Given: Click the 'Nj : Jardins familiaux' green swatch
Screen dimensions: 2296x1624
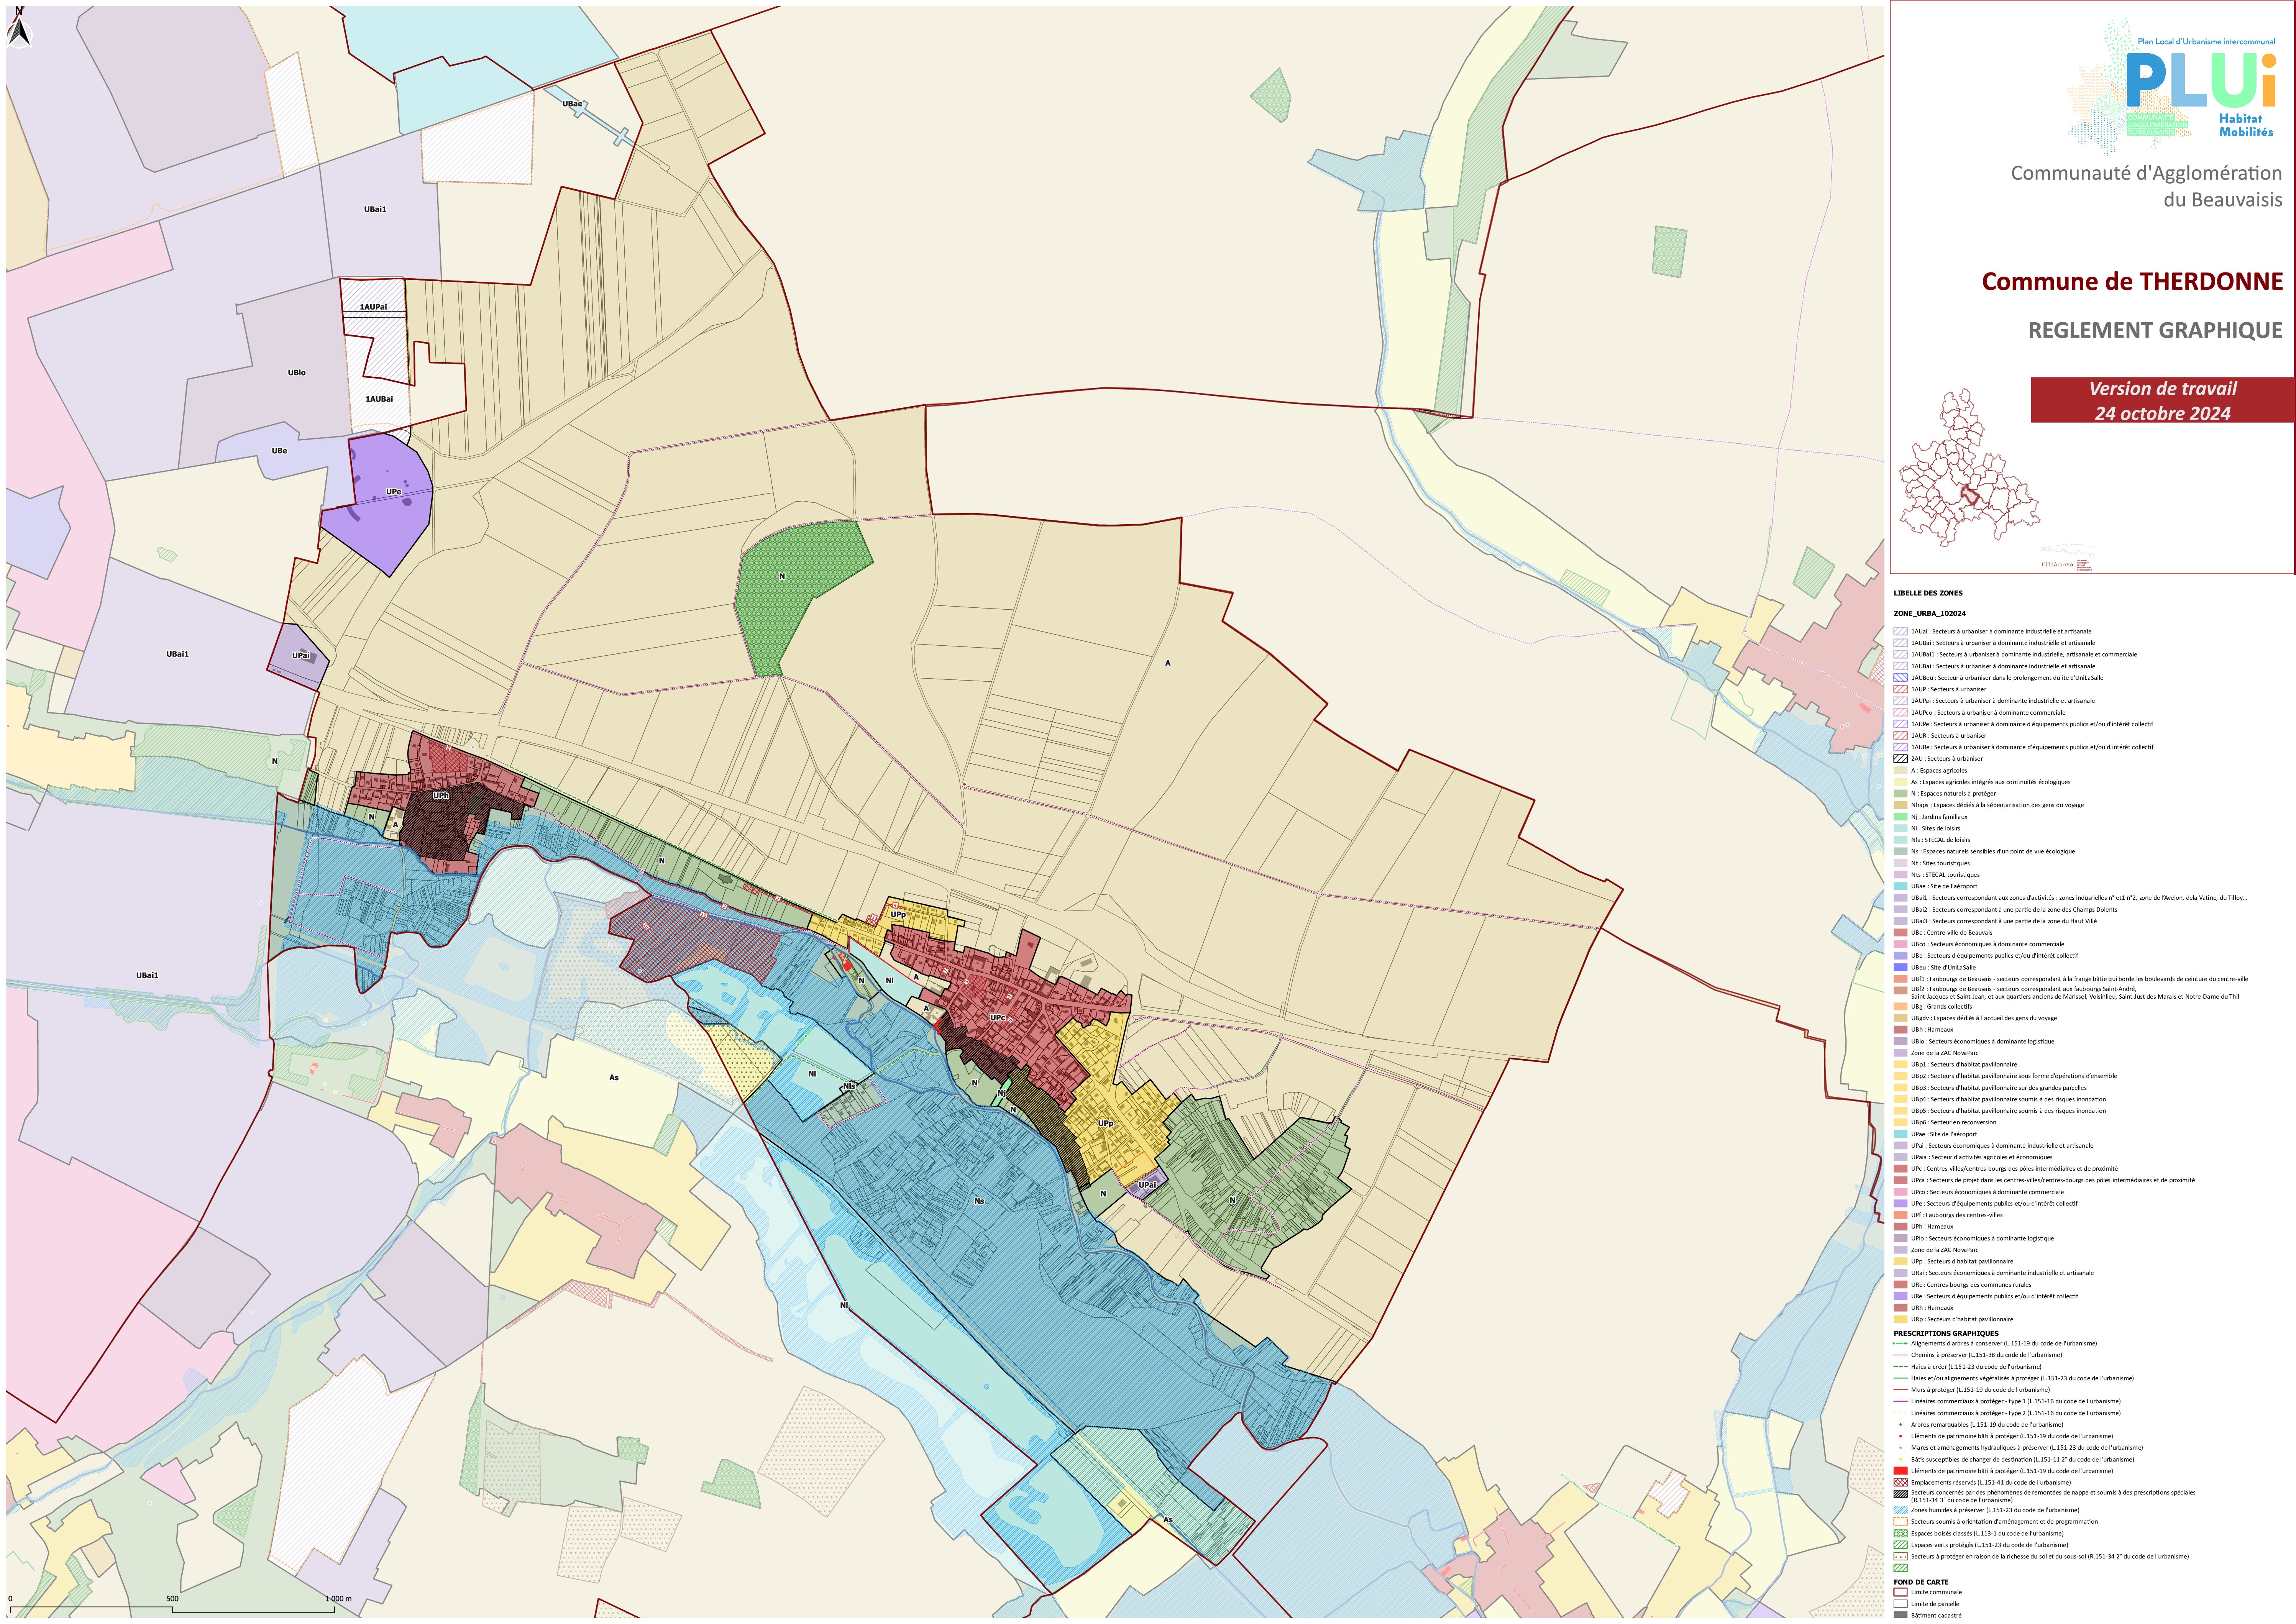Looking at the screenshot, I should point(1900,817).
